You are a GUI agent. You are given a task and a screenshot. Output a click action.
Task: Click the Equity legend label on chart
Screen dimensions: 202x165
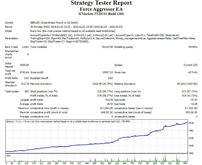pyautogui.click(x=19, y=122)
